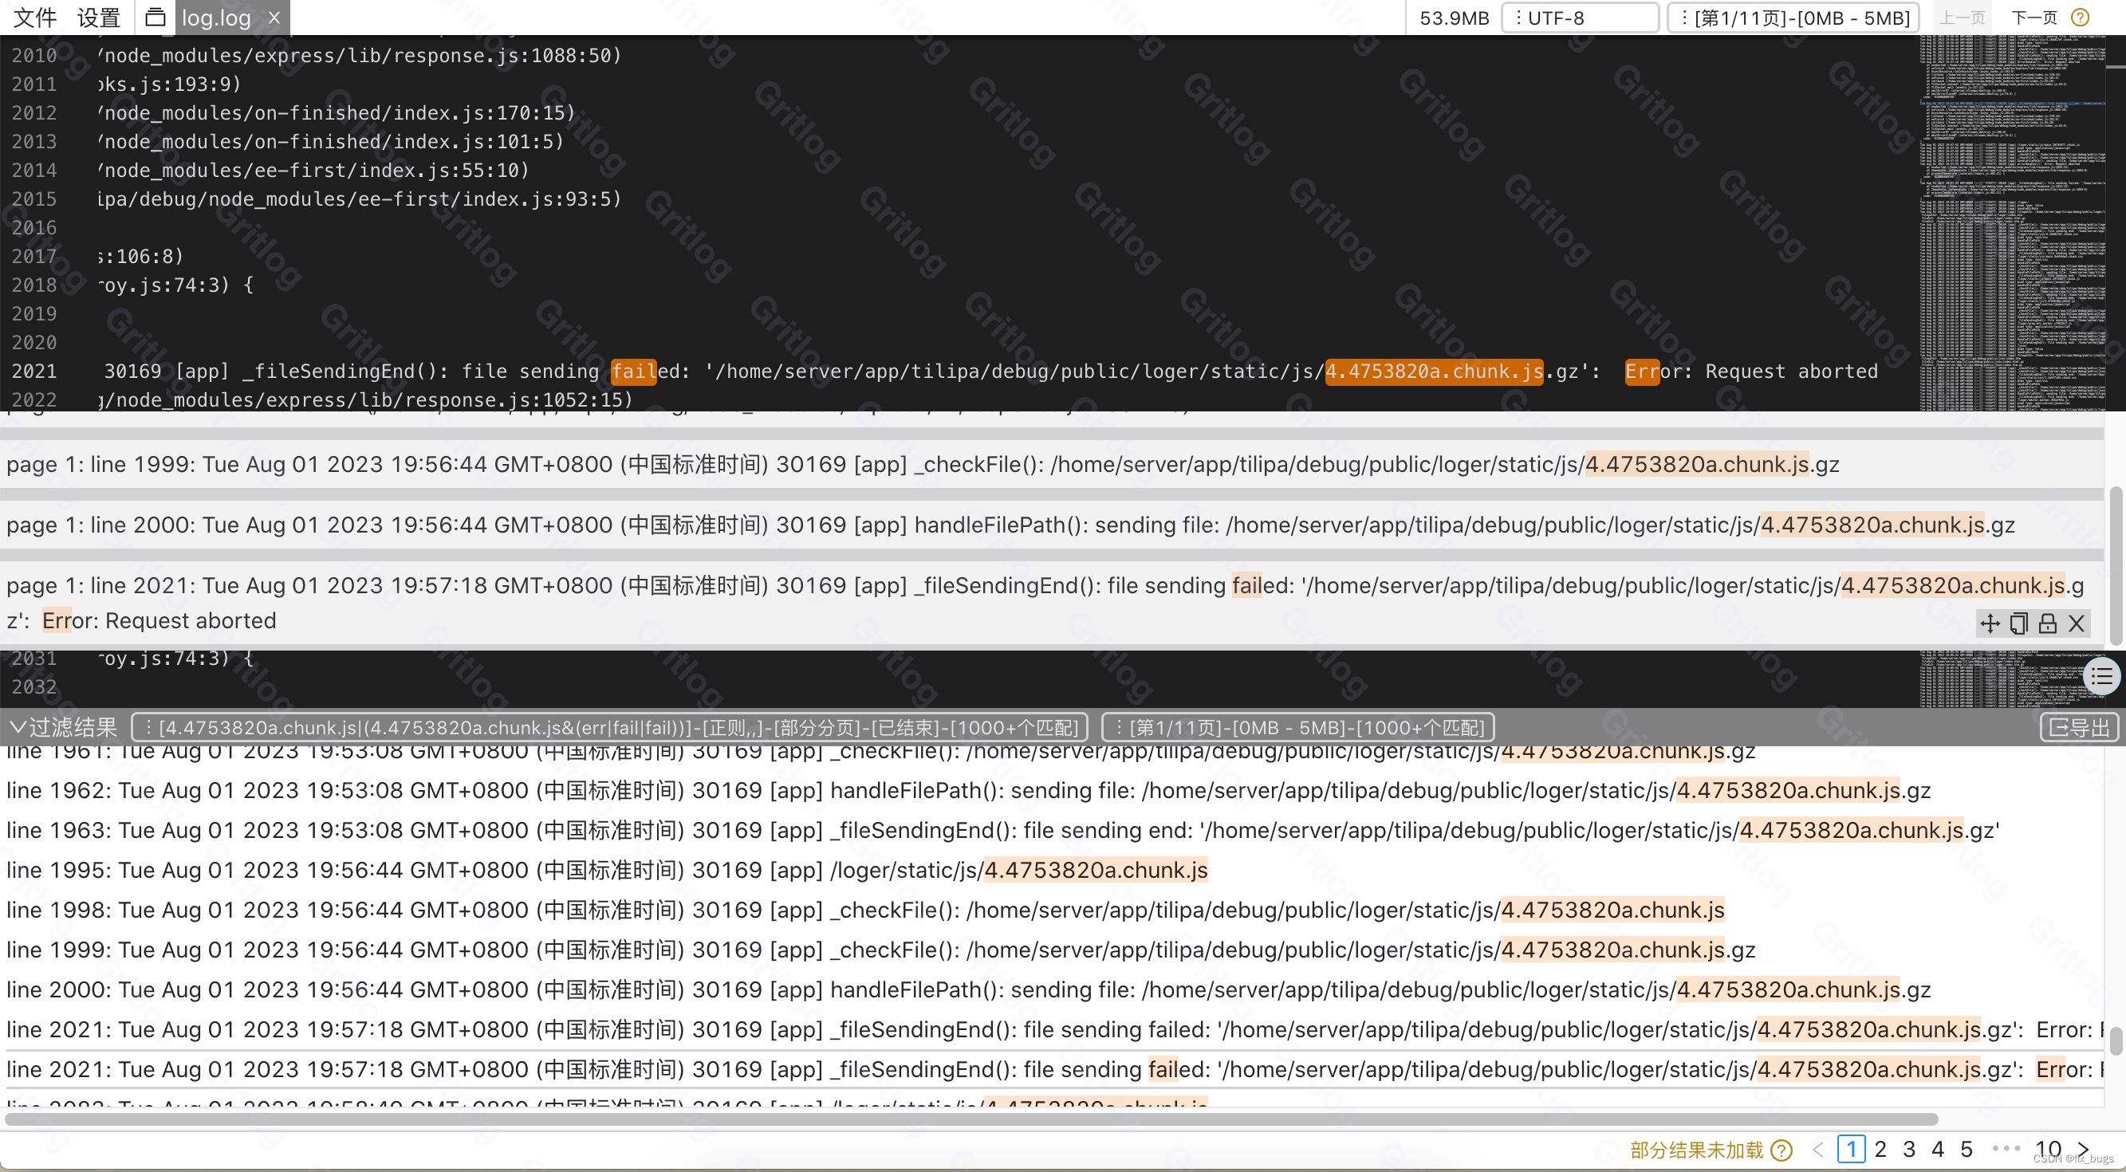Image resolution: width=2126 pixels, height=1172 pixels.
Task: Open the filter expression dropdown
Action: point(610,727)
